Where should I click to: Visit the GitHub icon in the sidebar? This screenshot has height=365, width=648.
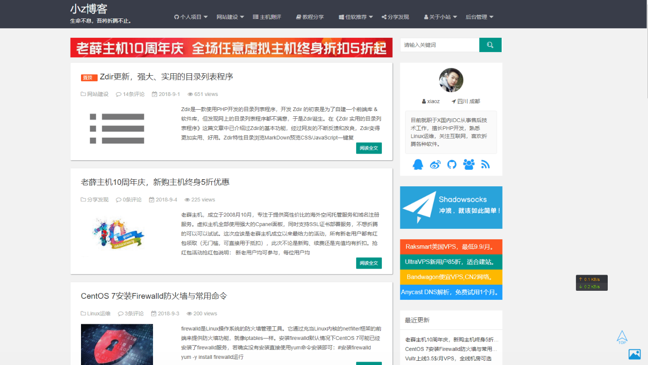click(x=451, y=164)
